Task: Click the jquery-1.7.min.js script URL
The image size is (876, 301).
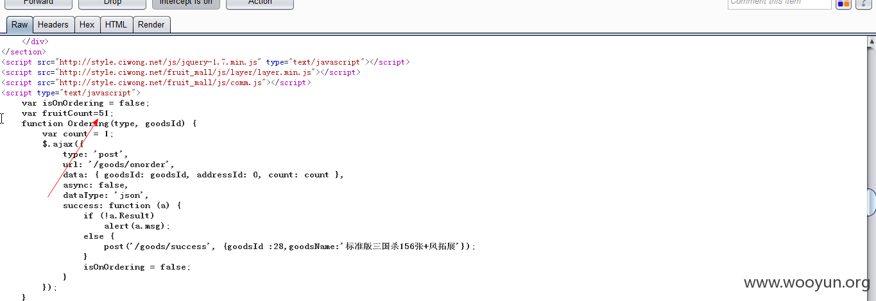Action: coord(159,62)
